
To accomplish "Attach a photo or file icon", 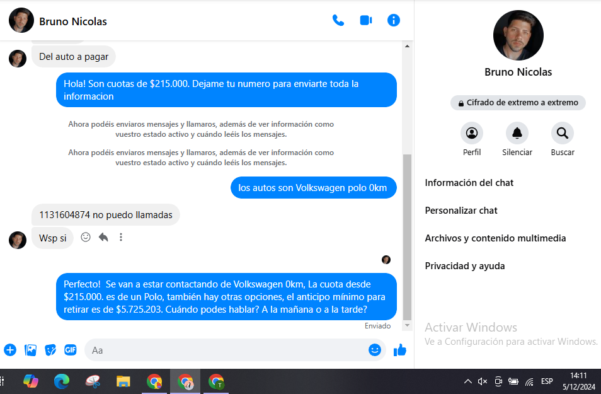I will tap(30, 350).
